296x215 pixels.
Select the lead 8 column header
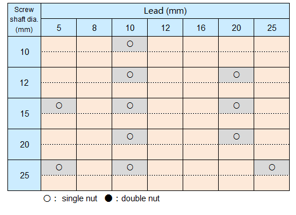[94, 27]
